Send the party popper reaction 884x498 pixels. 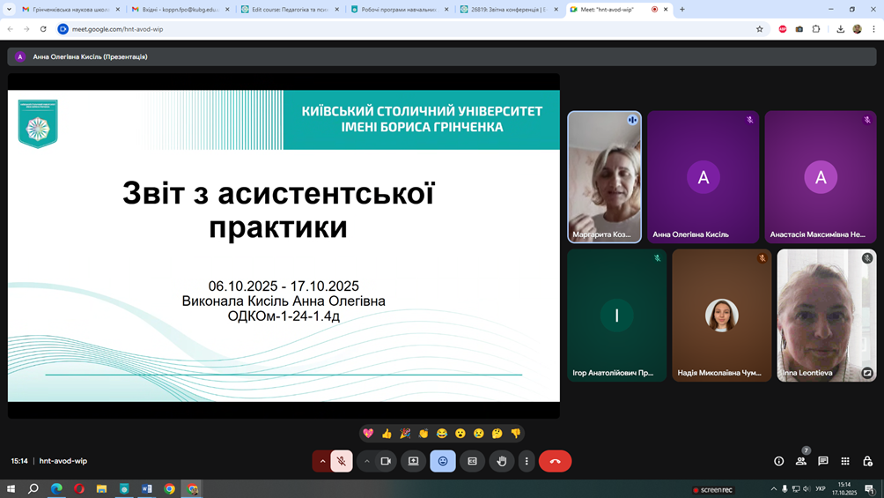tap(405, 433)
